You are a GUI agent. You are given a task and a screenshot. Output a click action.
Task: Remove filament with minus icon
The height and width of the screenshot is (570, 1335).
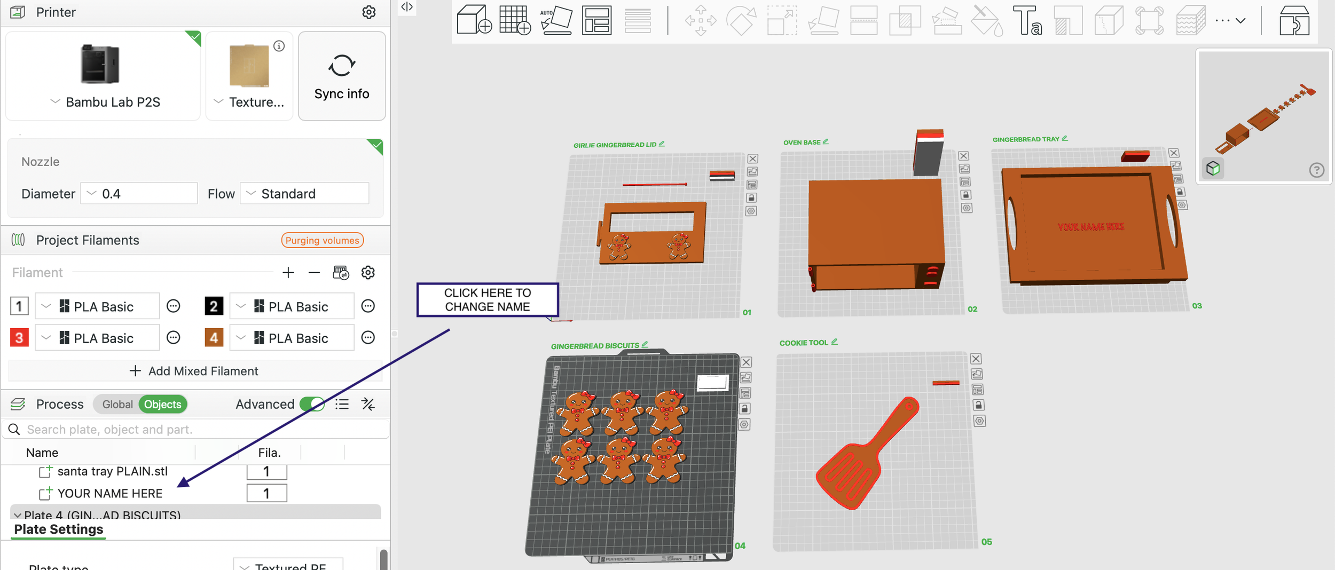click(x=314, y=273)
